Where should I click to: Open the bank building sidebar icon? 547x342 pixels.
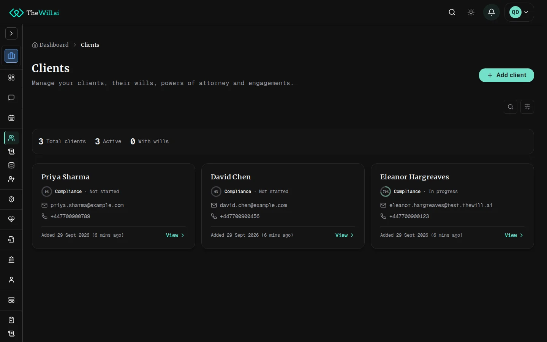click(11, 260)
